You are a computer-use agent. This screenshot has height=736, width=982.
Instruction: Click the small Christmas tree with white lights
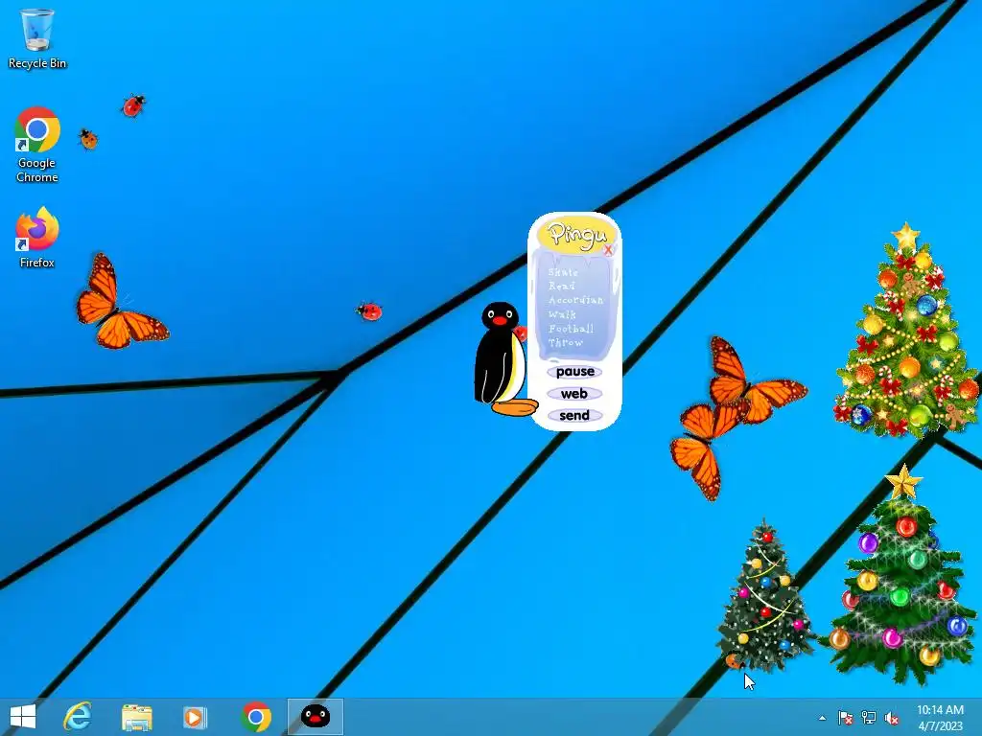pos(763,595)
